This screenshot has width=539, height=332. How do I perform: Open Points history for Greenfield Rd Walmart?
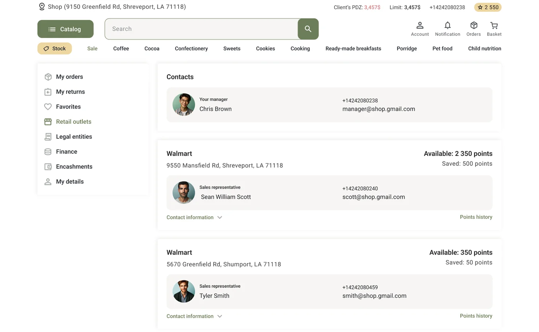[476, 316]
